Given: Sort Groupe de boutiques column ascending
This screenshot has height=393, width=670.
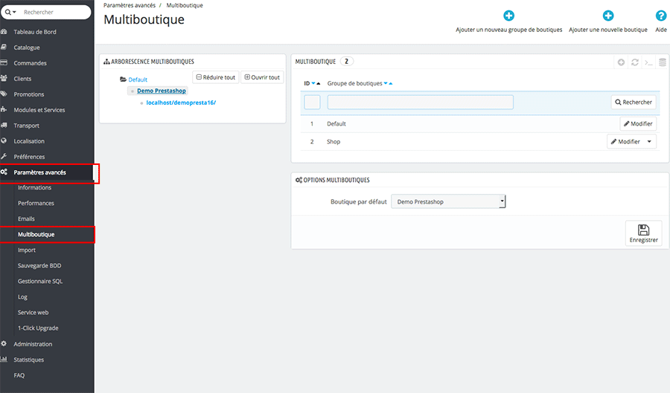Looking at the screenshot, I should point(391,83).
